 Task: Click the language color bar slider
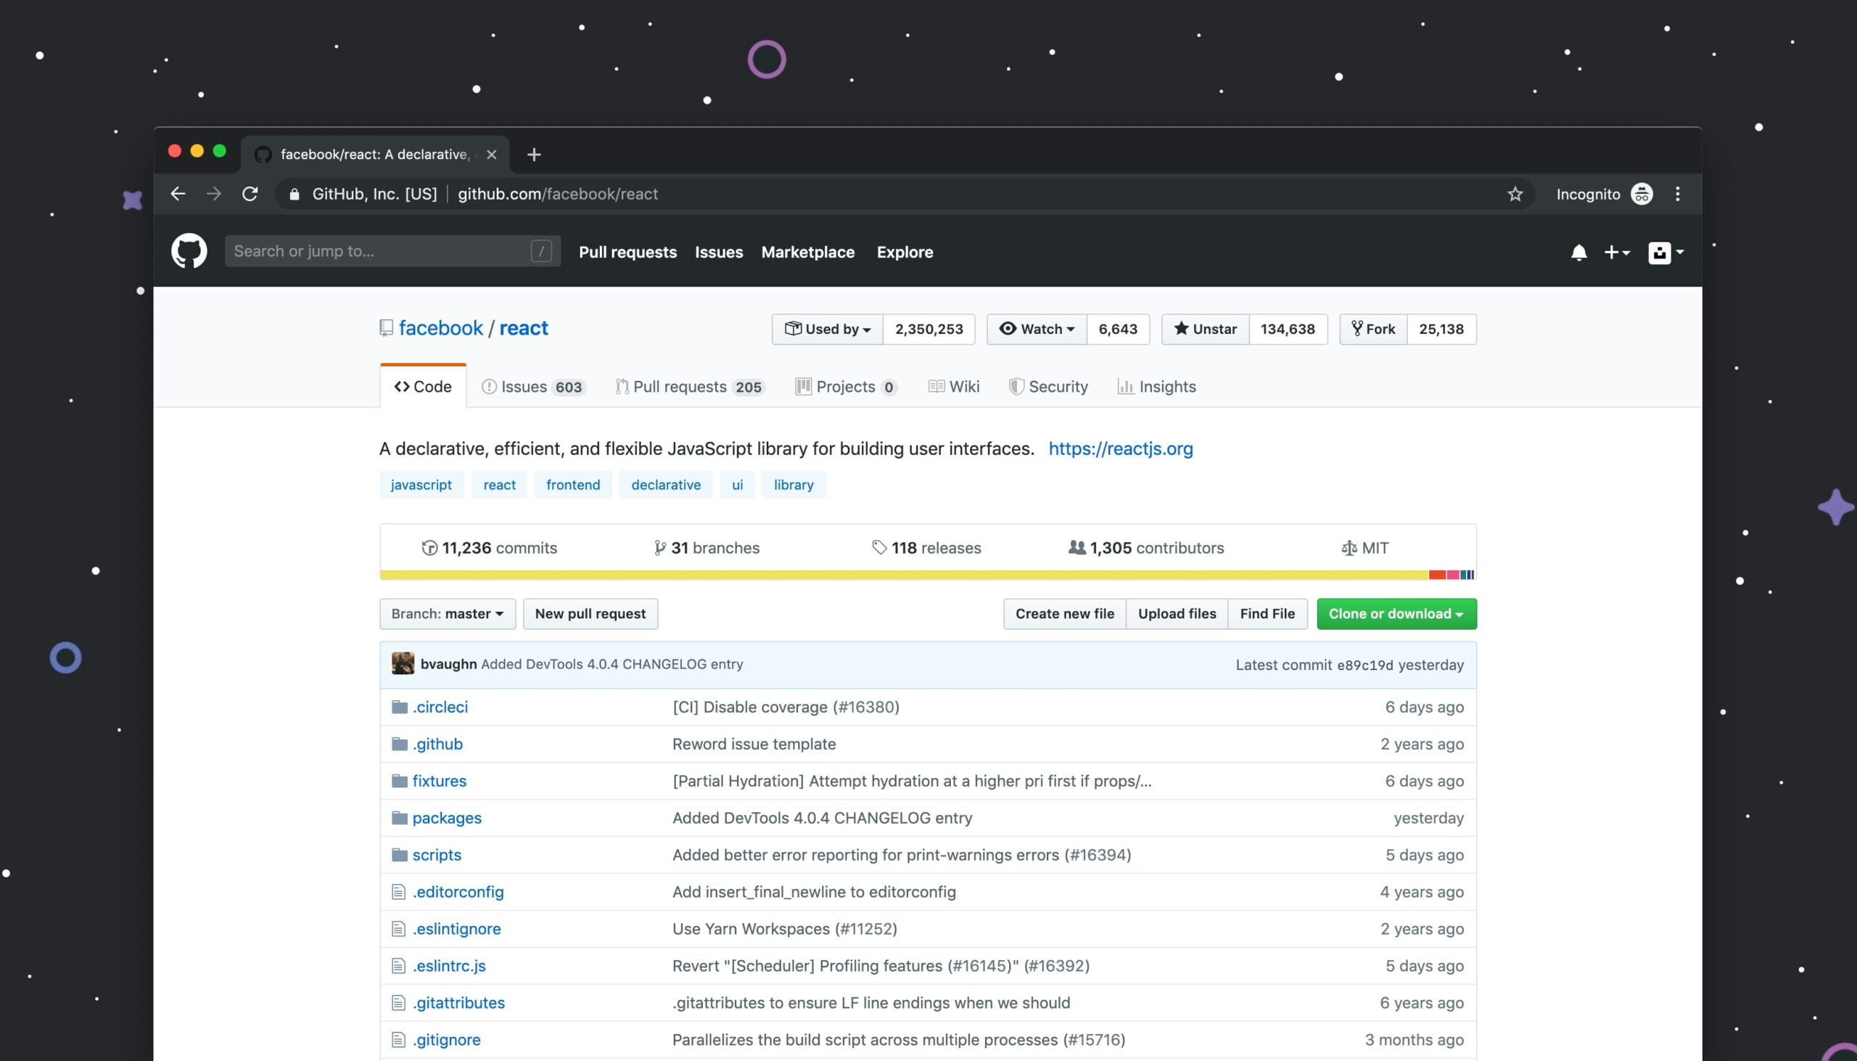point(927,574)
